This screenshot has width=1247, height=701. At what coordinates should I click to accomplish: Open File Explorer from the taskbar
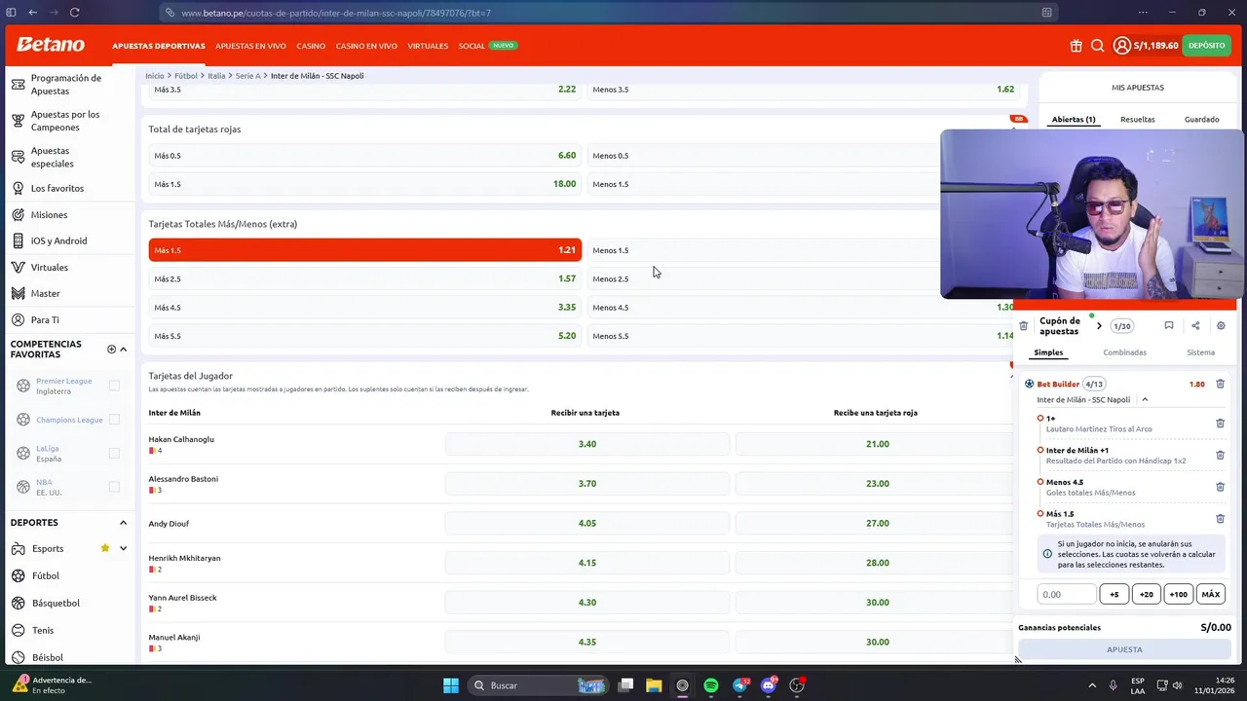pos(654,685)
